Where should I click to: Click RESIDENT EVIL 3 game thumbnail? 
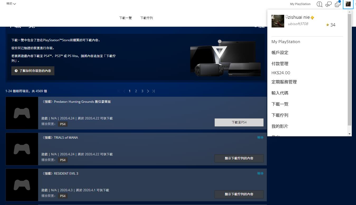click(22, 185)
